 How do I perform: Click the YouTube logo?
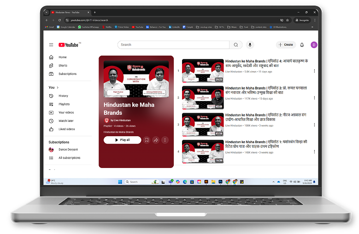tap(69, 45)
